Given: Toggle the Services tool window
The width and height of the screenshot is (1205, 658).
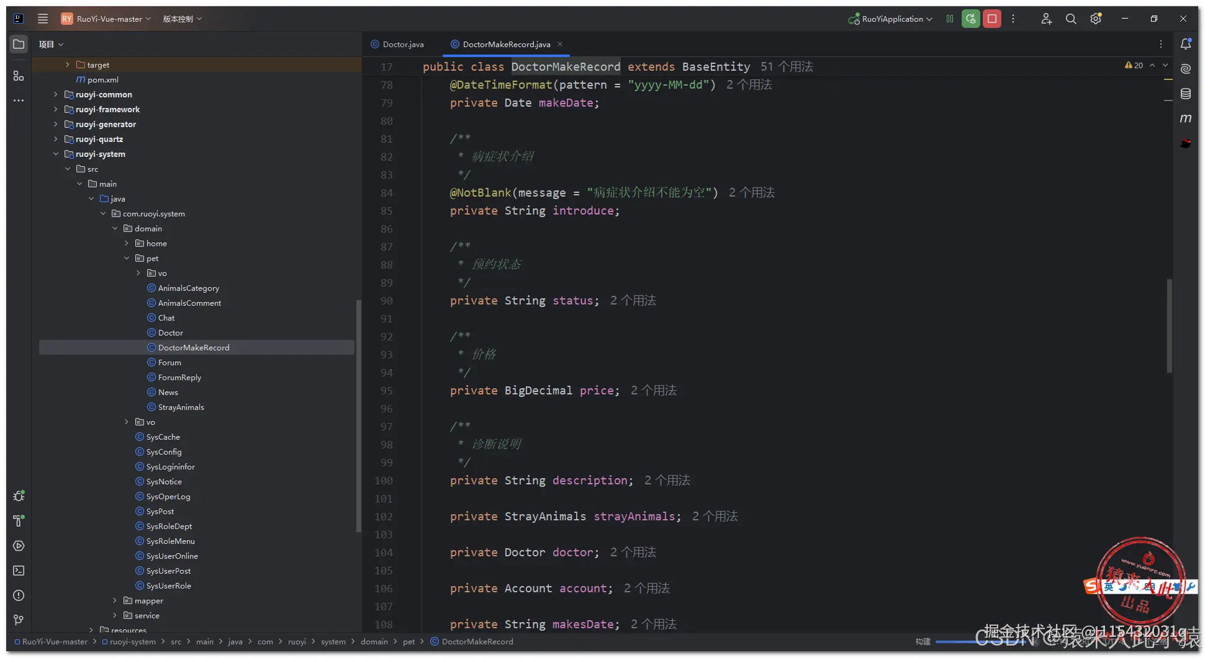Looking at the screenshot, I should [x=19, y=546].
